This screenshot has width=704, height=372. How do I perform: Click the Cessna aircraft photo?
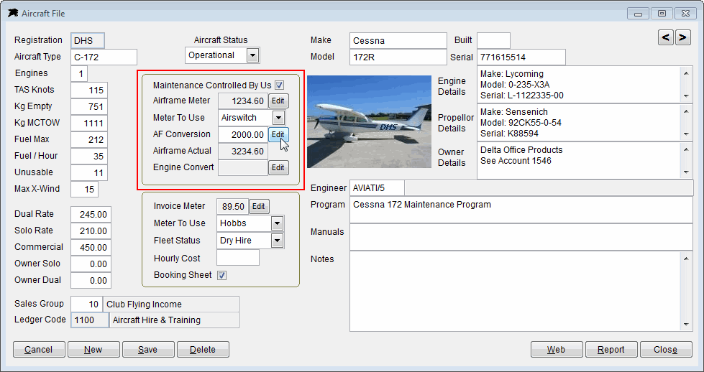[369, 121]
